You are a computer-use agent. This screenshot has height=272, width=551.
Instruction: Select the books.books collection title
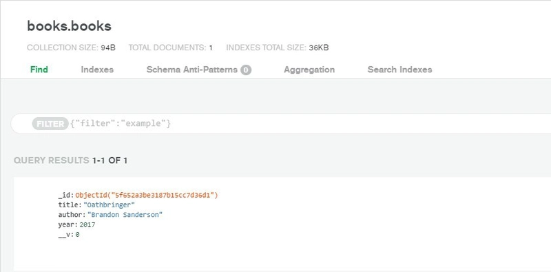(70, 26)
